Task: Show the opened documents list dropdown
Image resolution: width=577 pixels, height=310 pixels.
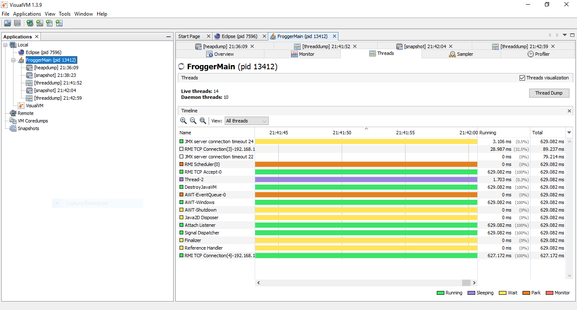Action: [565, 35]
